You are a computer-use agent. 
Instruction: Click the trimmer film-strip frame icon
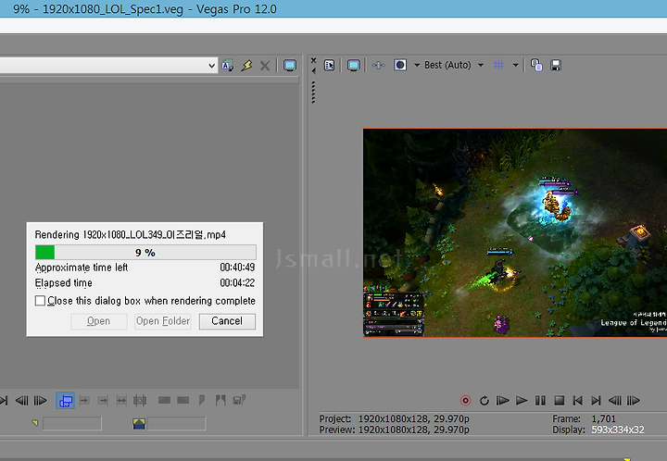140,400
